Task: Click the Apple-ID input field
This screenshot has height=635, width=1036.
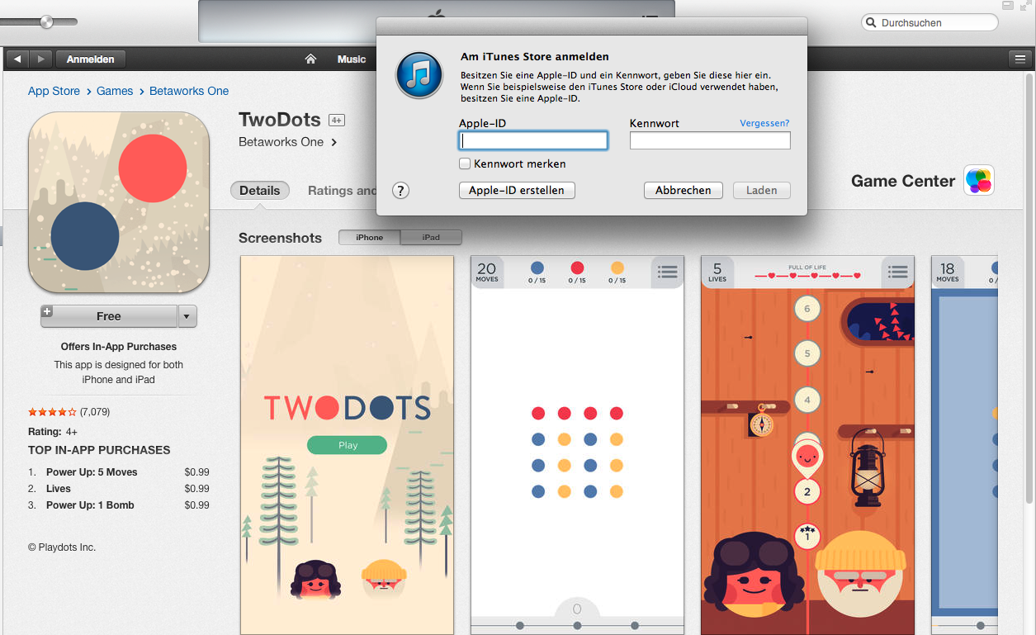Action: point(533,140)
